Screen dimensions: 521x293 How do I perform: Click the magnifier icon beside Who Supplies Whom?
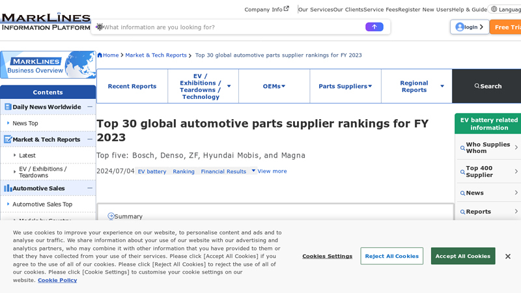pyautogui.click(x=462, y=148)
